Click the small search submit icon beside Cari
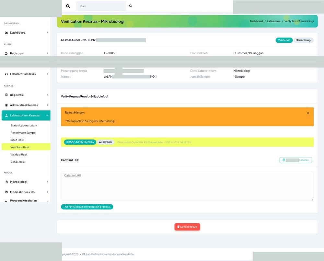The width and height of the screenshot is (324, 261). [131, 6]
